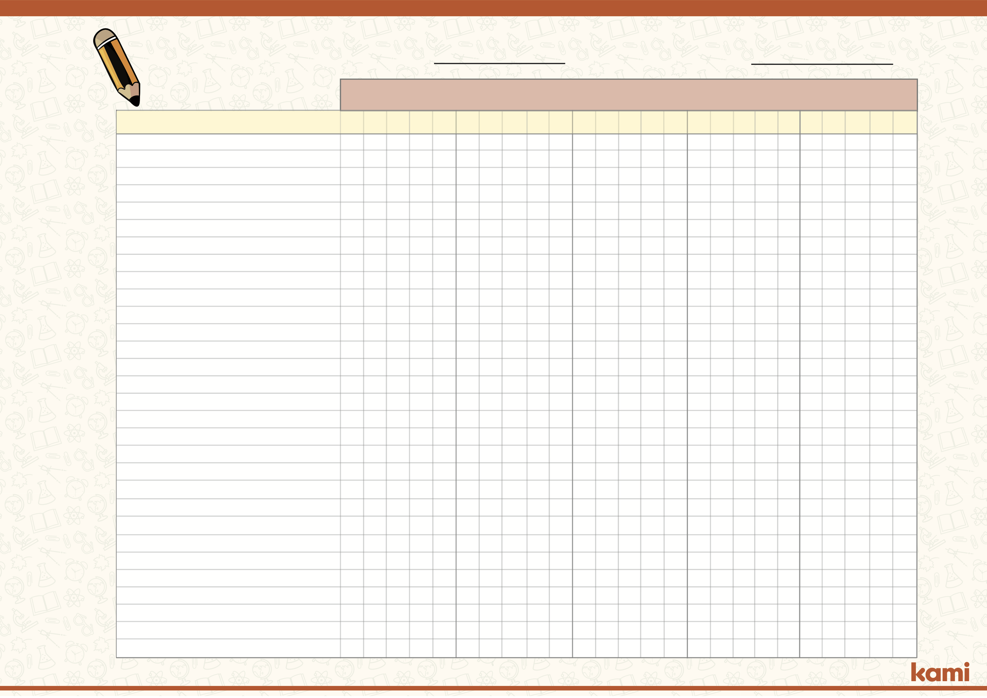987x698 pixels.
Task: Click the brown title header box
Action: click(628, 95)
